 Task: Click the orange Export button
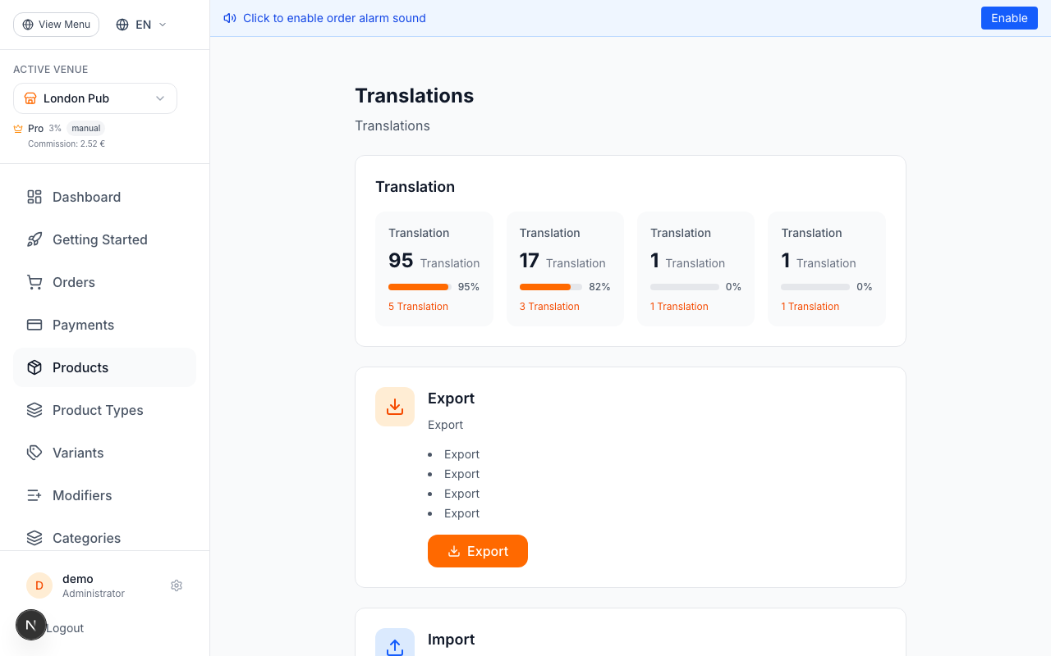tap(477, 551)
